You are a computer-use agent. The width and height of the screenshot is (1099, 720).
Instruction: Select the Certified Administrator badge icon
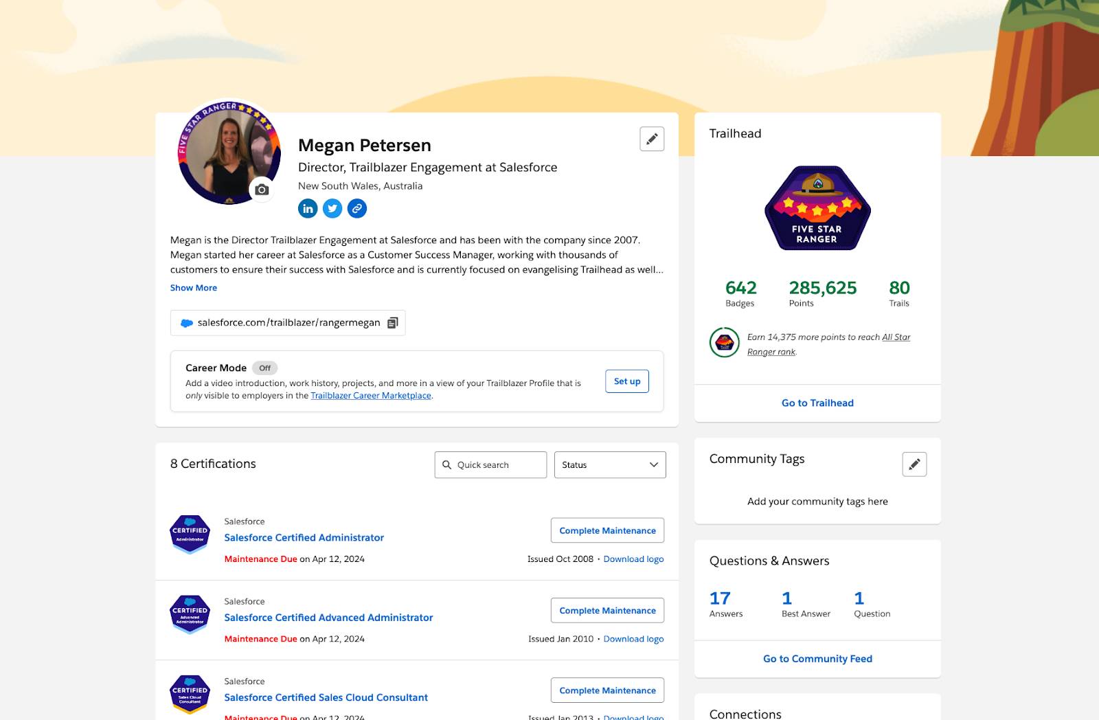click(x=190, y=534)
